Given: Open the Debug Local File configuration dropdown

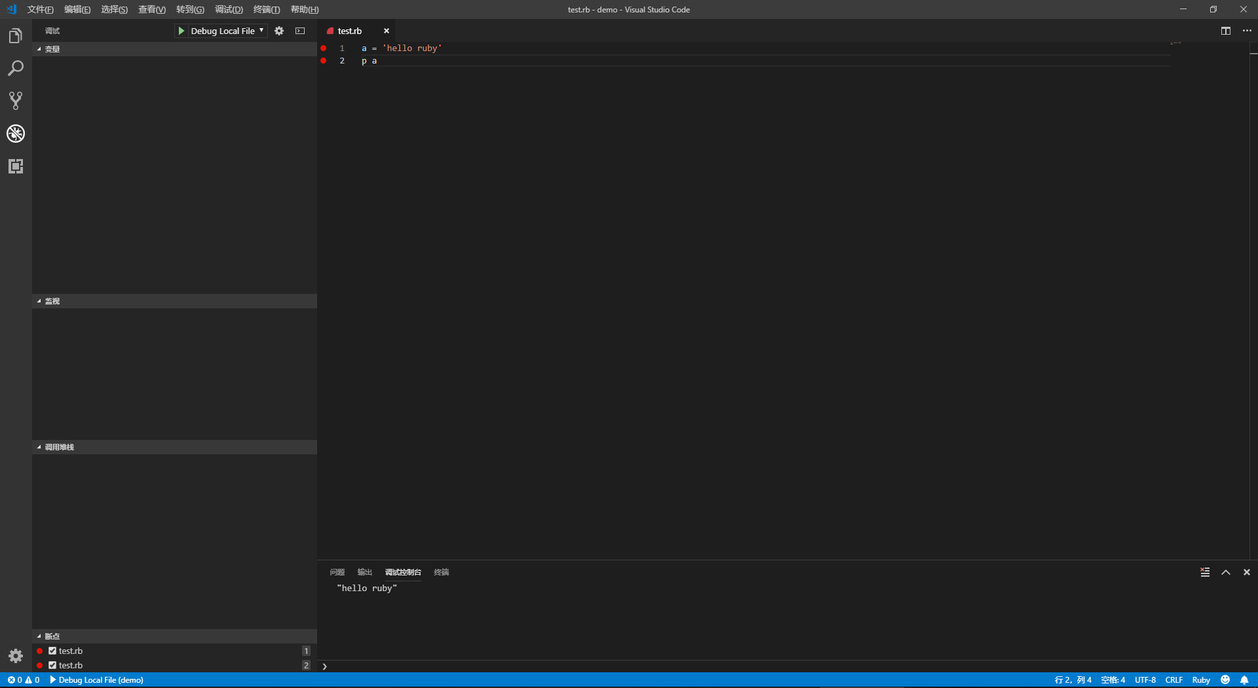Looking at the screenshot, I should pyautogui.click(x=227, y=31).
